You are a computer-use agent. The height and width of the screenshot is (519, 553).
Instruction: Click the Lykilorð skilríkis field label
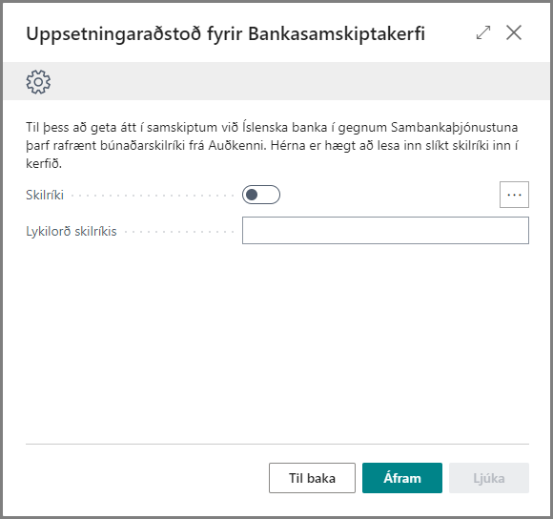(x=72, y=232)
